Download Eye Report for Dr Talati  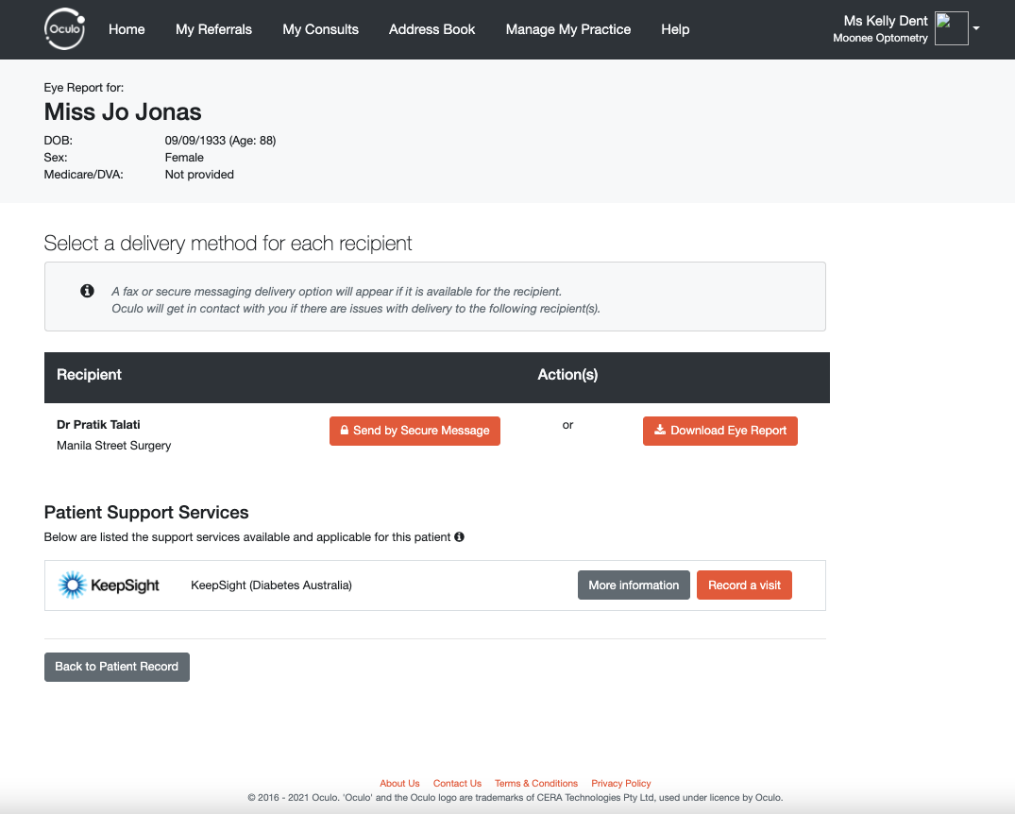click(719, 431)
